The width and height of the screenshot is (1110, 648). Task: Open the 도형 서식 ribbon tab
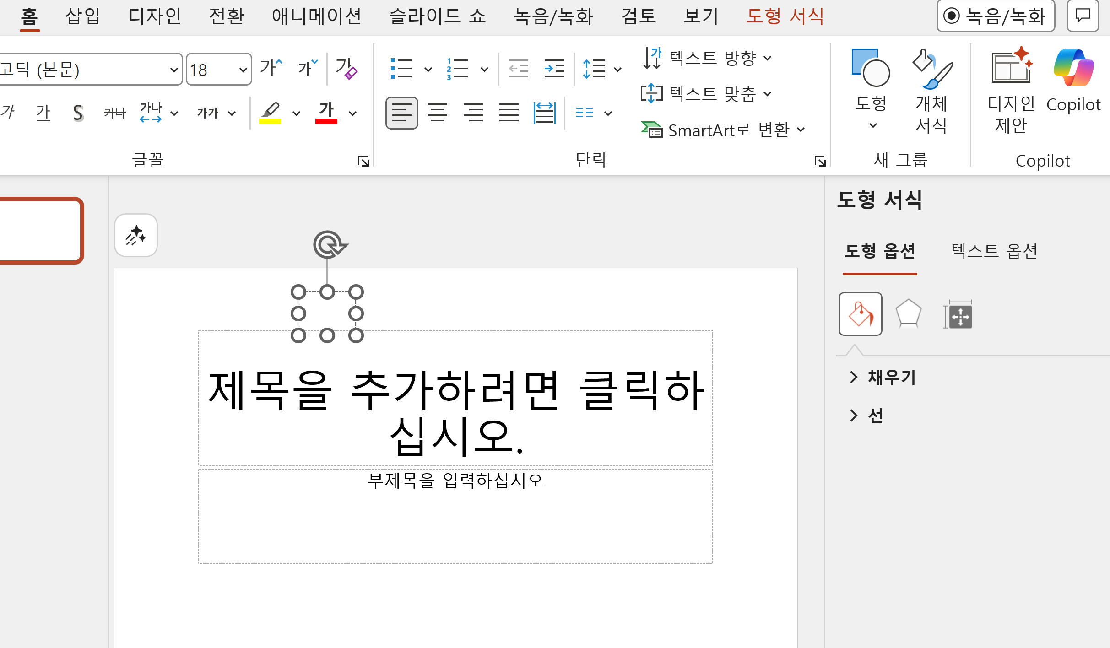click(x=785, y=16)
